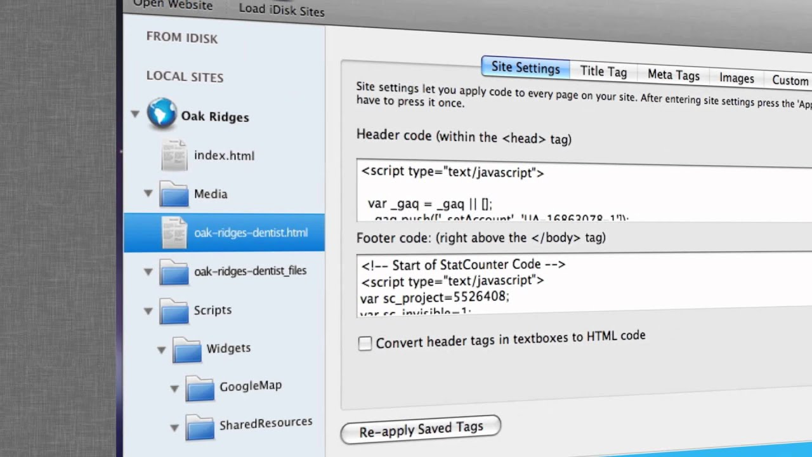Click the Media folder icon
Screen dimensions: 812x457
(174, 194)
